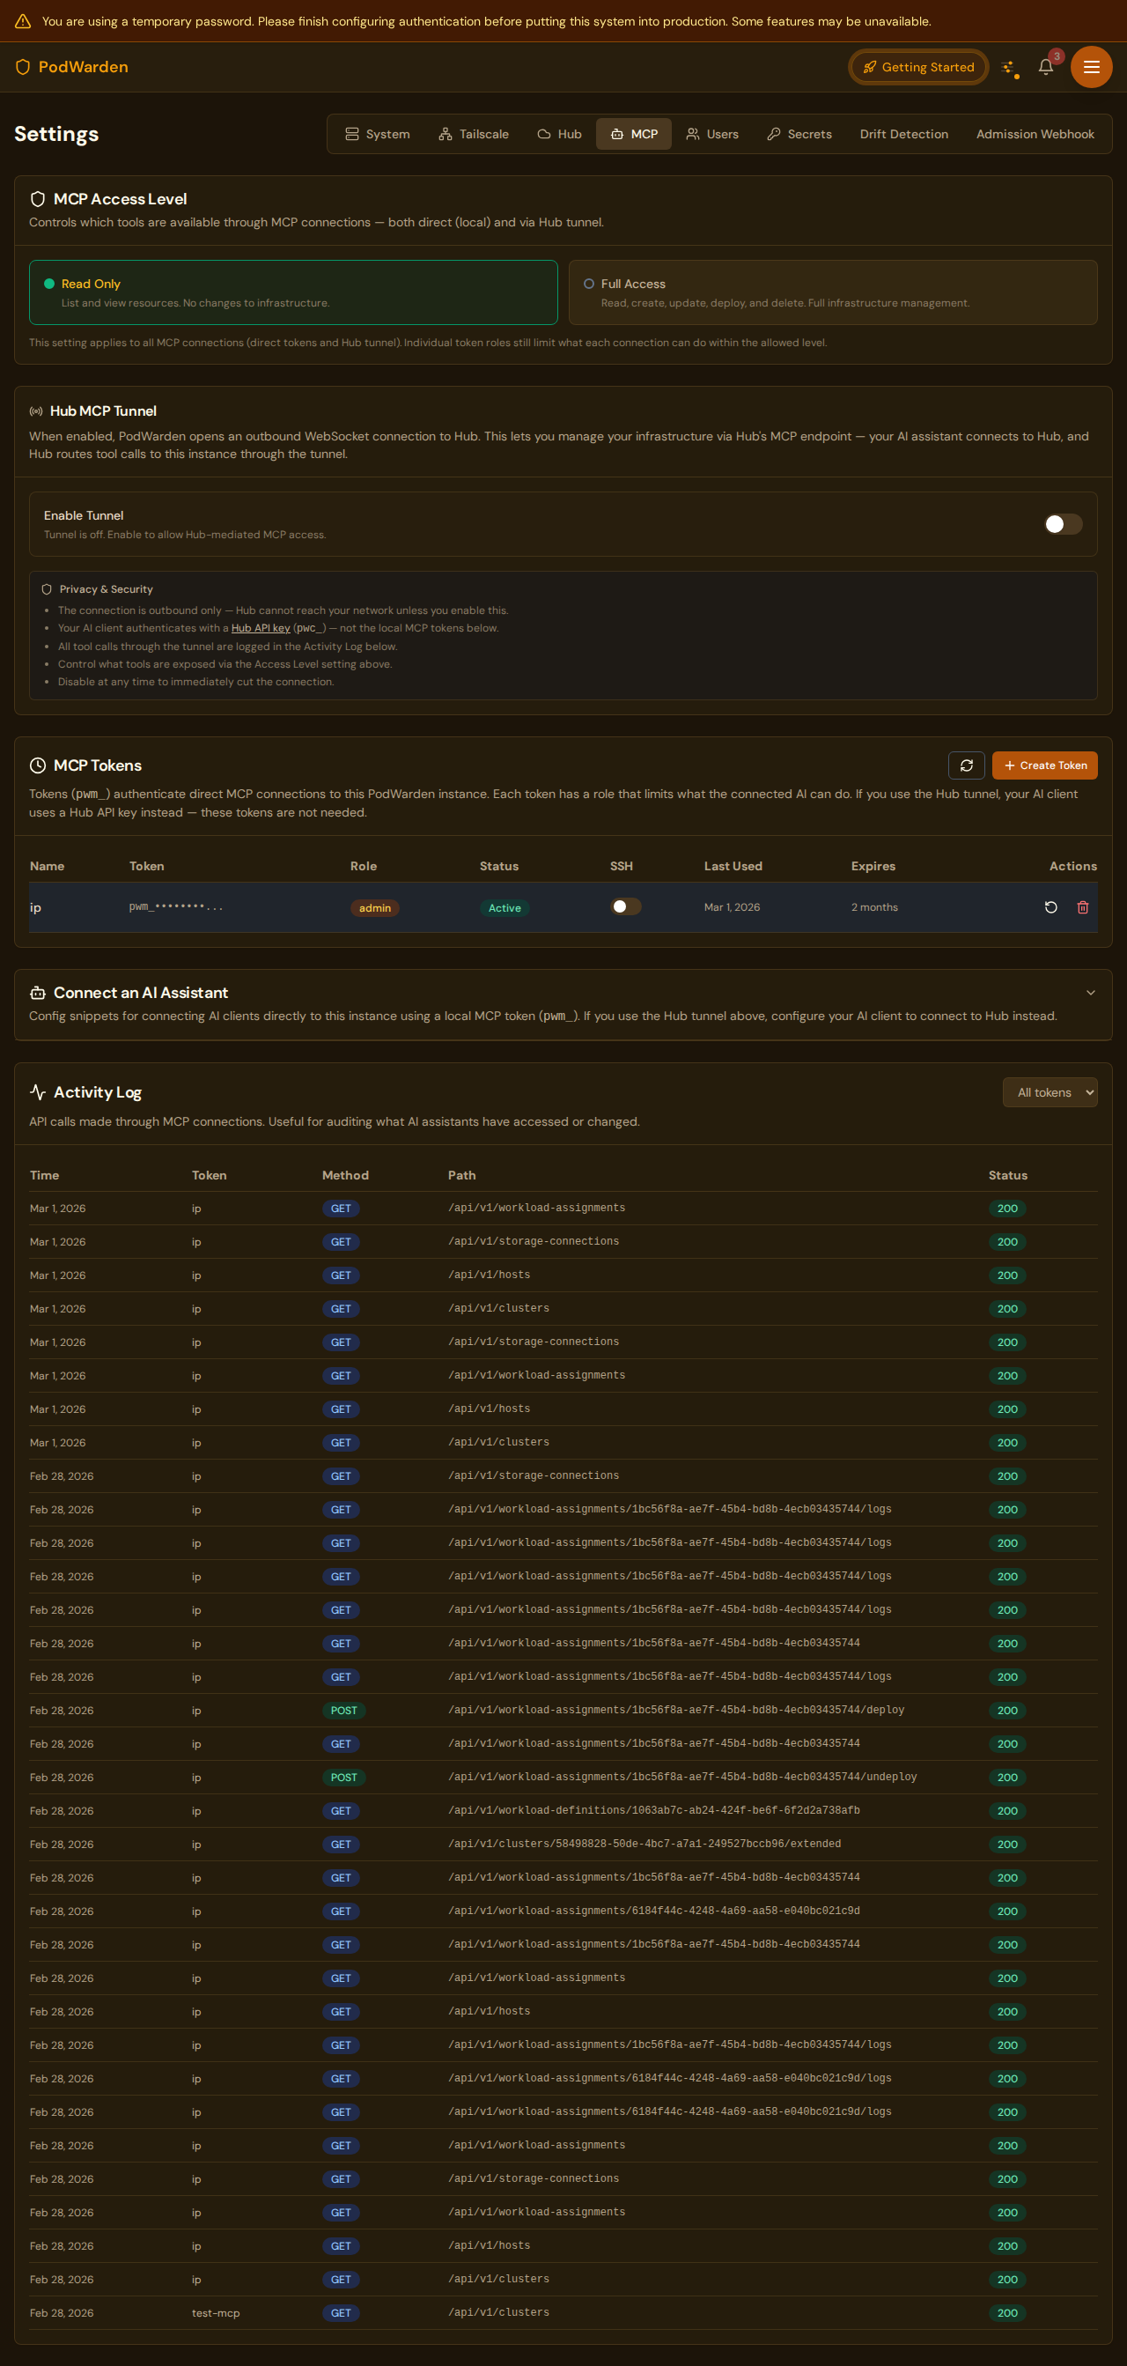Click the admin role badge
Viewport: 1127px width, 2366px height.
[374, 907]
